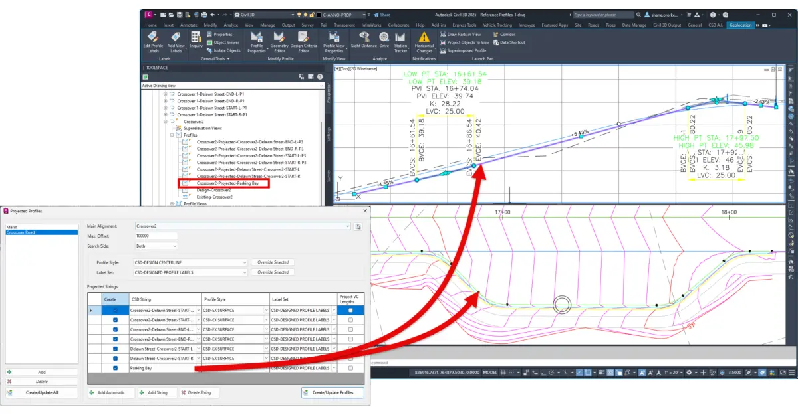Viewport: 798px width, 415px height.
Task: Click the Create/Update All button
Action: (x=42, y=392)
